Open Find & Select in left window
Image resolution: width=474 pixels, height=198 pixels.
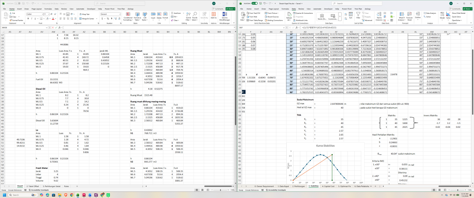(x=194, y=17)
